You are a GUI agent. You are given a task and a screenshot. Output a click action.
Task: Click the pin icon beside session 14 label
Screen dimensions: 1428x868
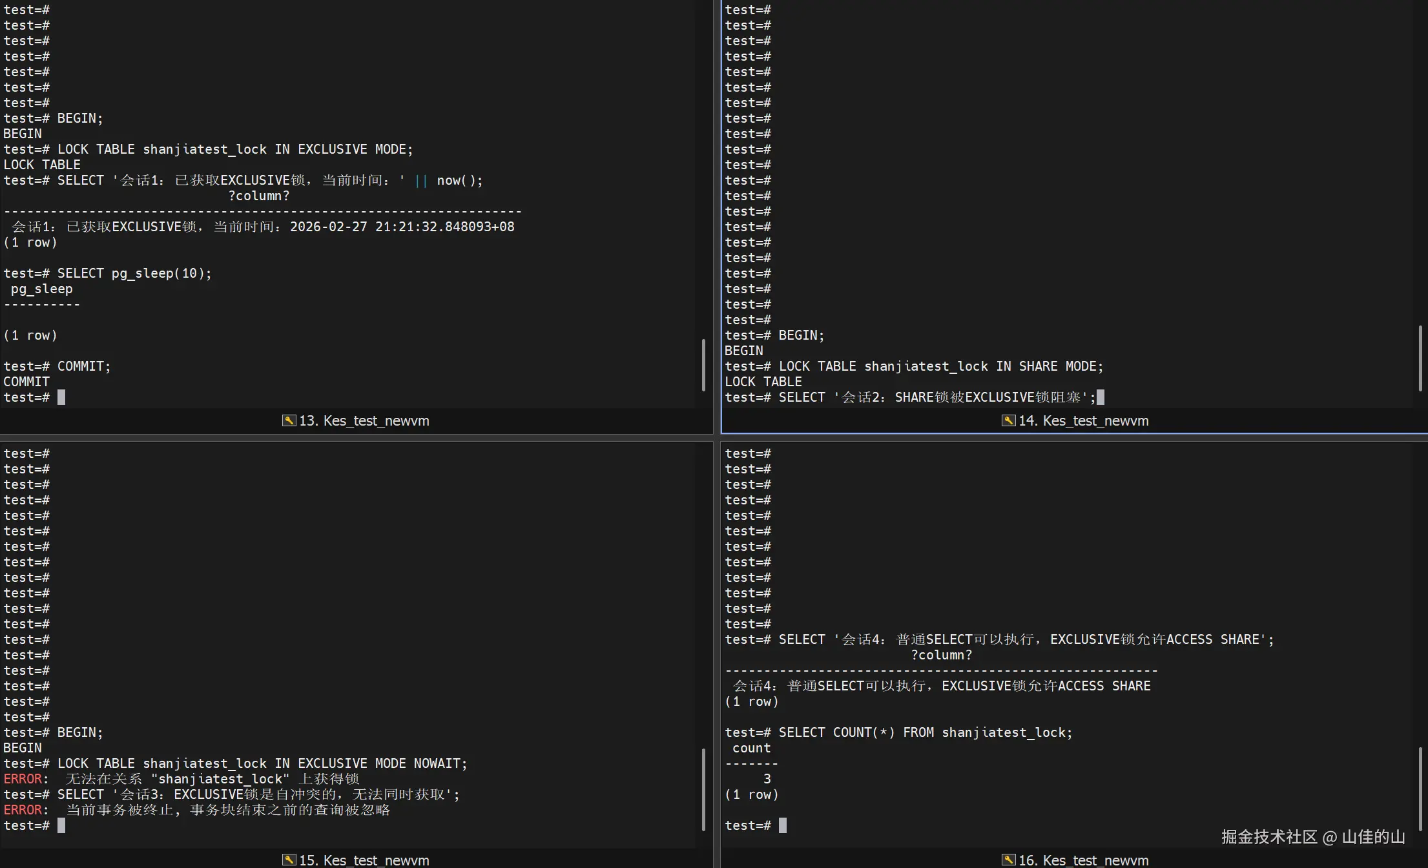(1008, 420)
